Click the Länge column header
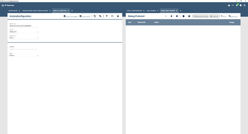This screenshot has width=248, height=134. [231, 22]
